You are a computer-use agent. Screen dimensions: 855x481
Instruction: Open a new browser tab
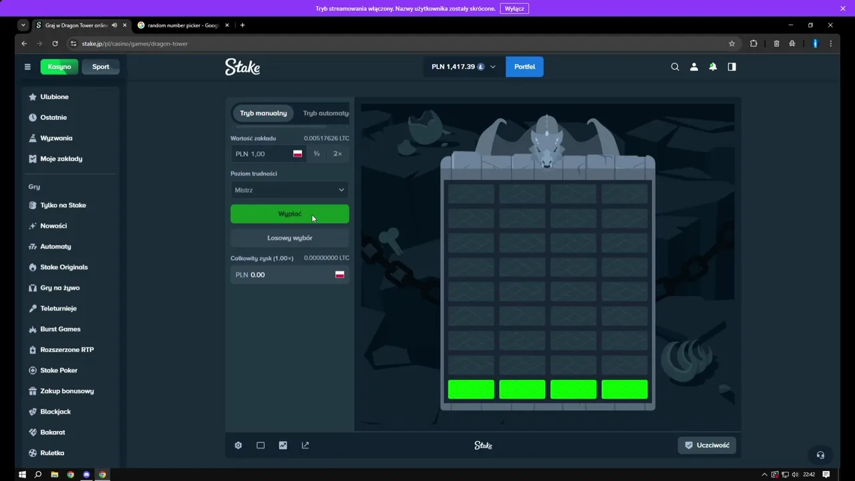pyautogui.click(x=242, y=25)
